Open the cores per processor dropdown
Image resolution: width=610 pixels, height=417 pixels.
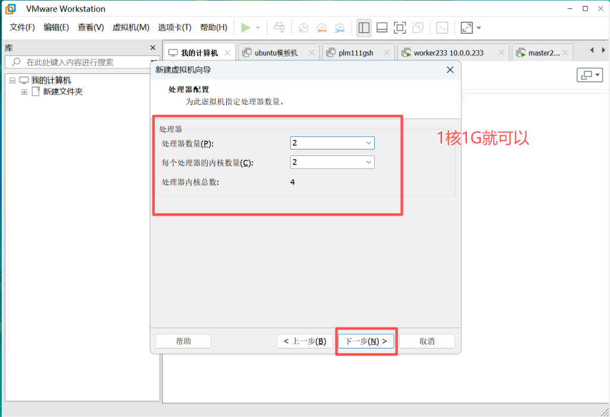(x=369, y=162)
